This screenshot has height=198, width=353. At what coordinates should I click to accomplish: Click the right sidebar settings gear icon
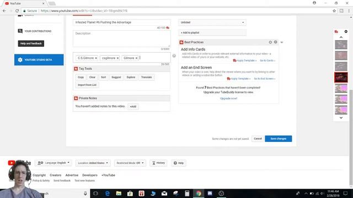pos(346,32)
